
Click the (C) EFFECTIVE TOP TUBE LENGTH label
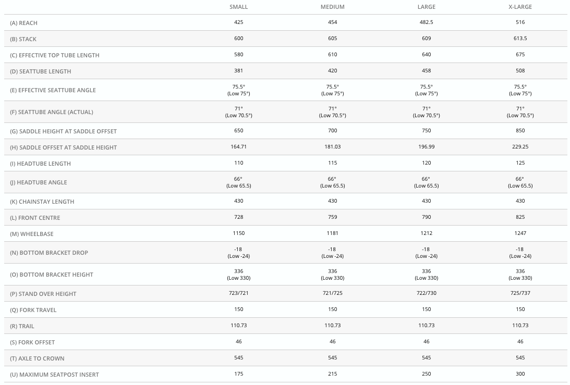[x=55, y=56]
